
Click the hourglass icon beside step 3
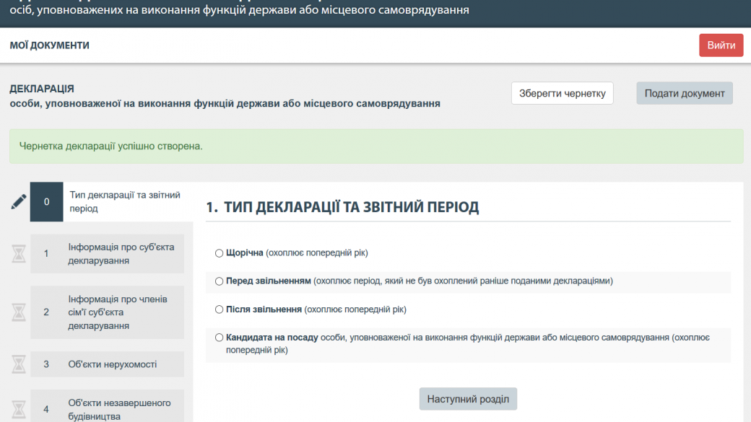[19, 364]
